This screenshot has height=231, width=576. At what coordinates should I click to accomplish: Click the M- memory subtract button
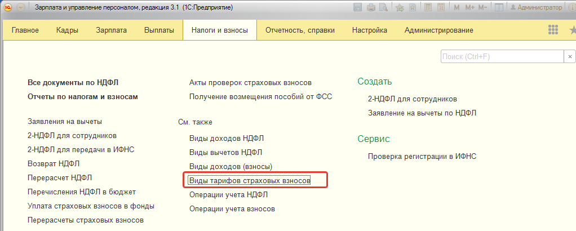483,7
